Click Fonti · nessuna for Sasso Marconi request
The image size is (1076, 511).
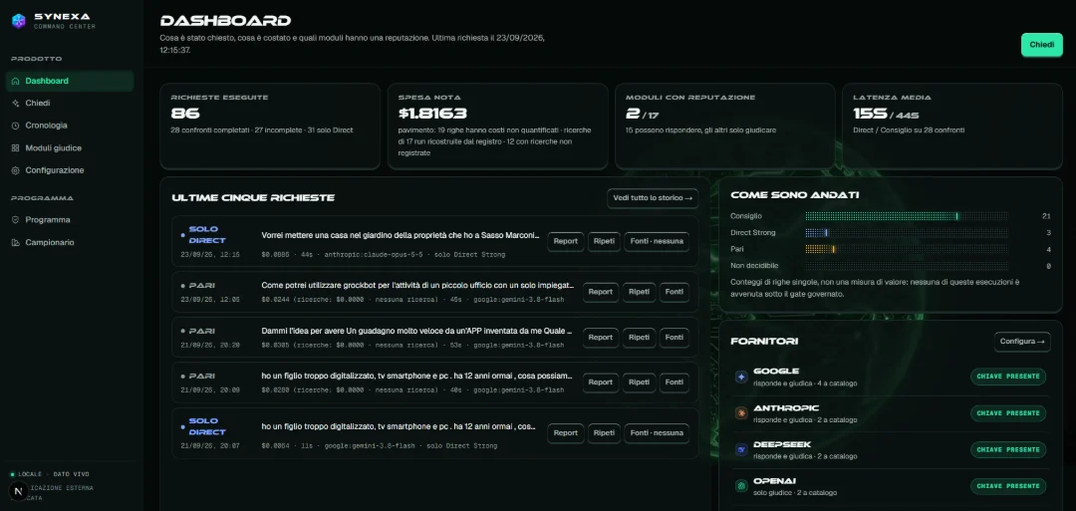click(x=657, y=242)
